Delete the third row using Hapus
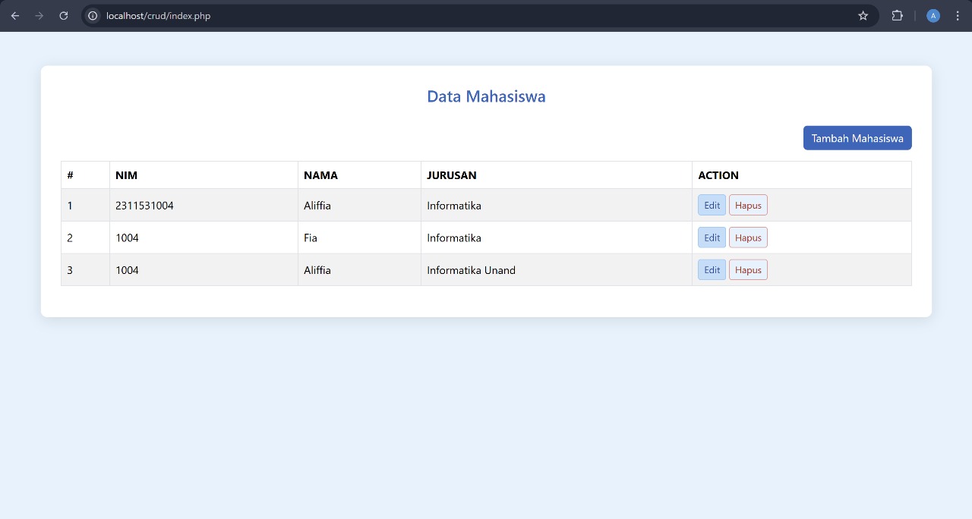Screen dimensions: 972x519 748,269
